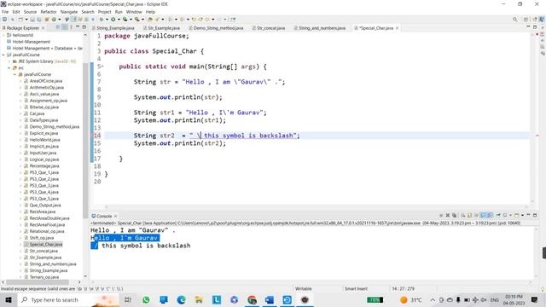This screenshot has height=307, width=546.
Task: Collapse All in Package Explorer toolbar
Action: pos(57,27)
